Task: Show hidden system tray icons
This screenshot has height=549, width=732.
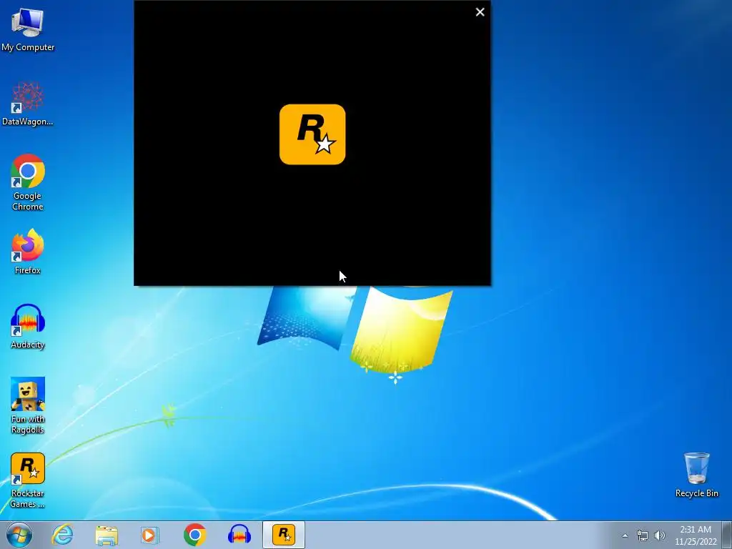Action: 625,535
